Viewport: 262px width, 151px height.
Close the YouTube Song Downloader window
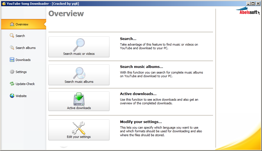pos(258,4)
